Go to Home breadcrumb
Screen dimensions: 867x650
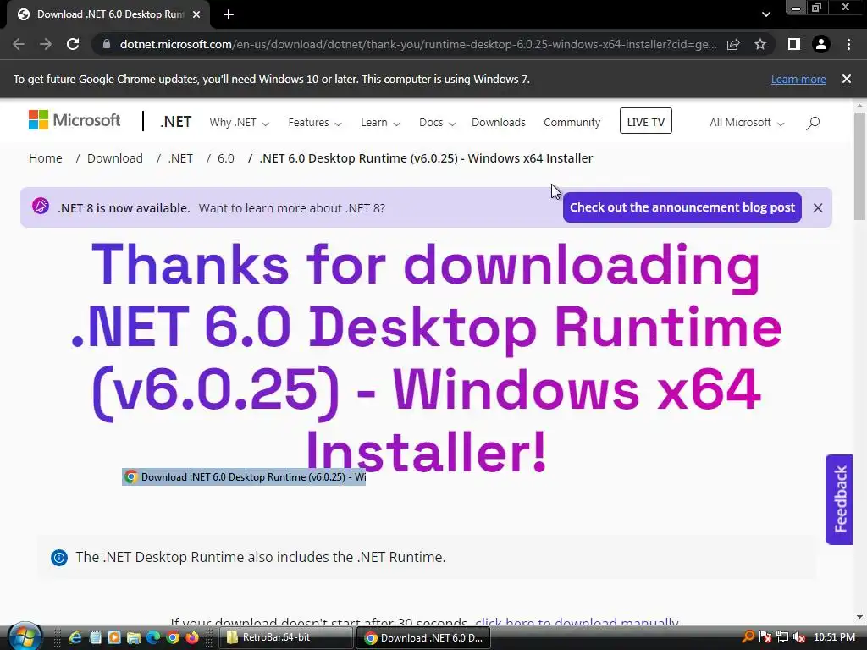[46, 158]
